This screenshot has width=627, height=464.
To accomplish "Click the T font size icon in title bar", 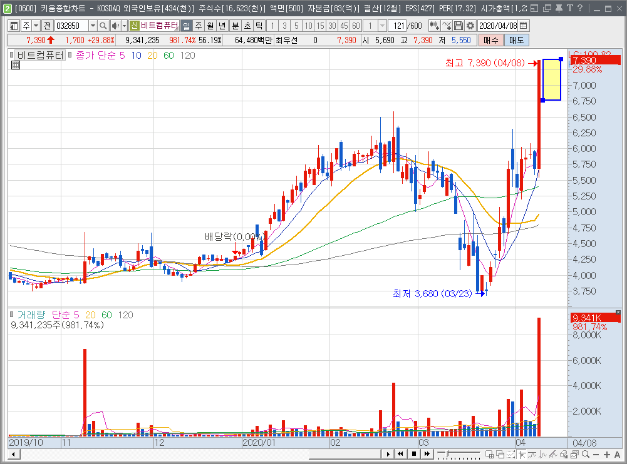I will (x=570, y=8).
